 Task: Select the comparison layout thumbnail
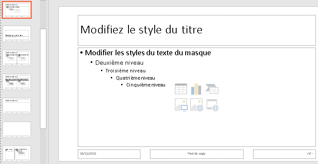[17, 82]
